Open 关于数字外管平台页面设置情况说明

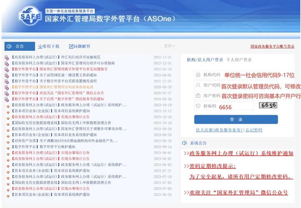54,81
